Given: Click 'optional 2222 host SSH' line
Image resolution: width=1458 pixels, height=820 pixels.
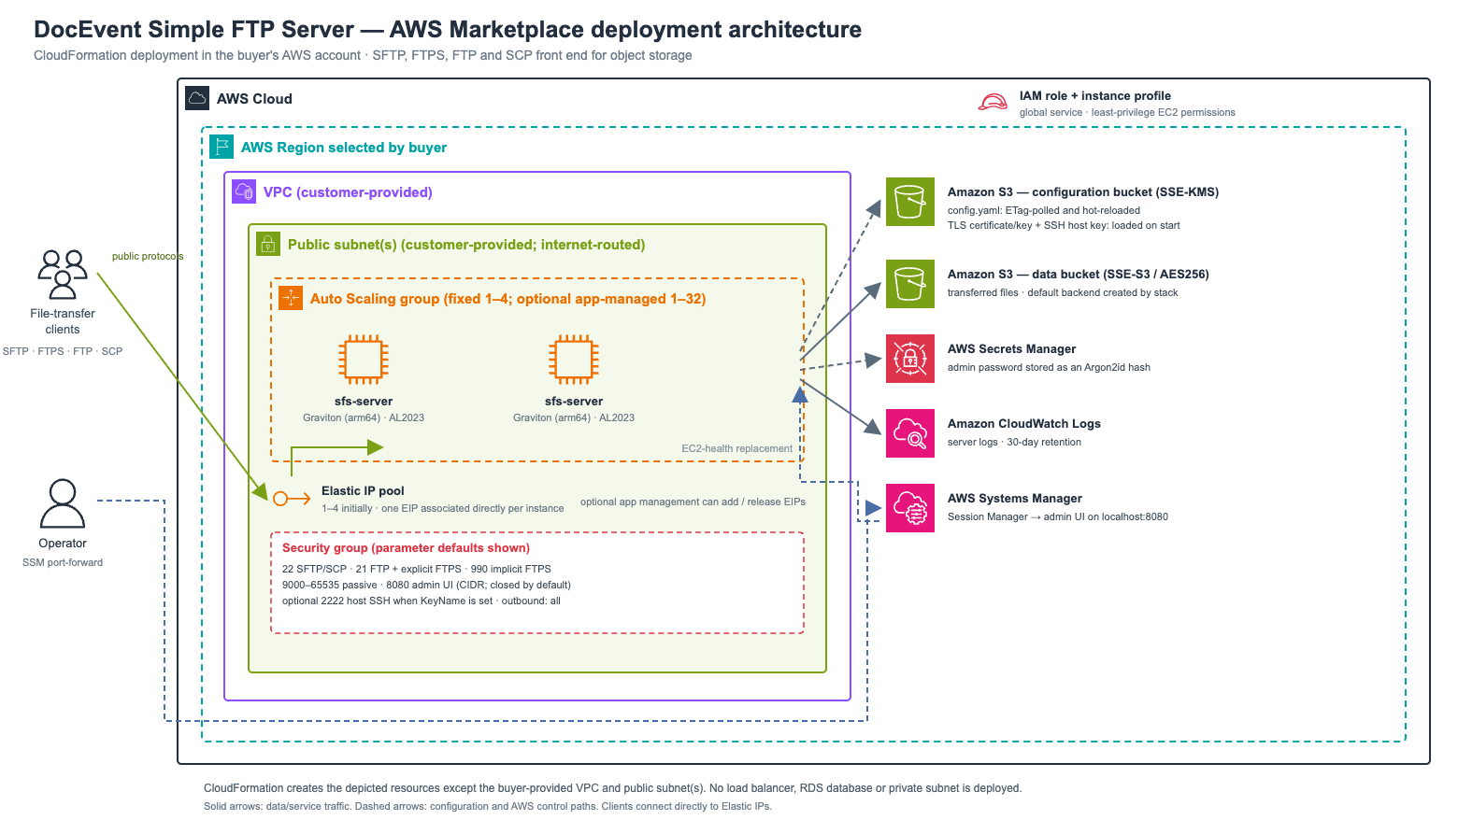Looking at the screenshot, I should pyautogui.click(x=422, y=601).
